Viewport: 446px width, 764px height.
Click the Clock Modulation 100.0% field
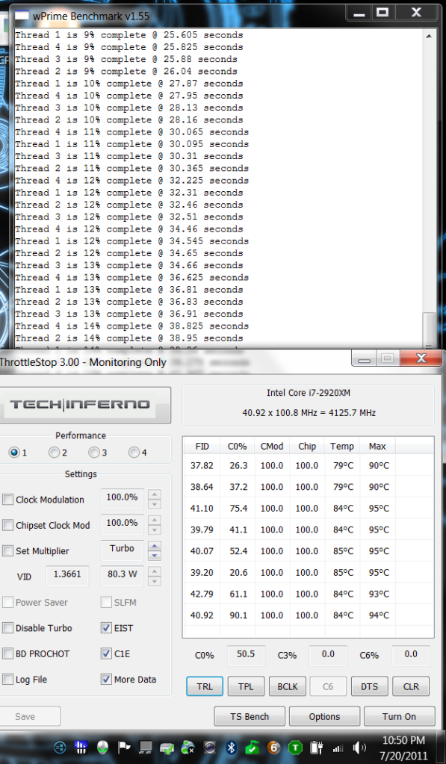coord(122,498)
